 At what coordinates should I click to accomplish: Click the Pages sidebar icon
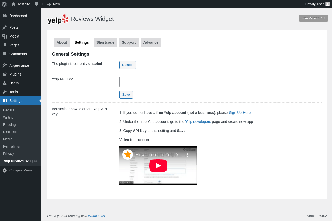[x=5, y=45]
